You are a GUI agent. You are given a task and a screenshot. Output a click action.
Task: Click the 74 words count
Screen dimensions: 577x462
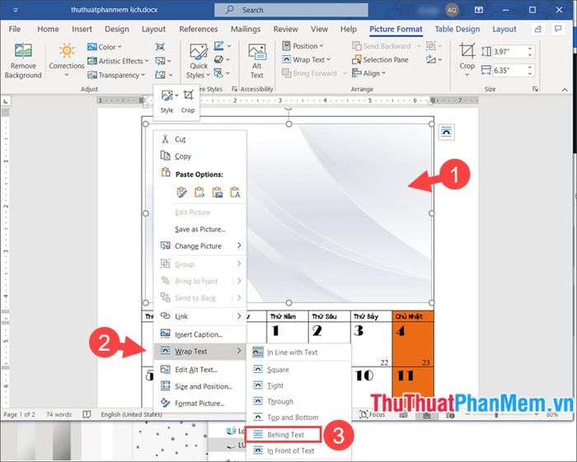[x=59, y=414]
